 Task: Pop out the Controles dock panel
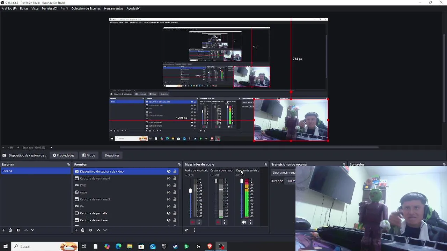[444, 165]
